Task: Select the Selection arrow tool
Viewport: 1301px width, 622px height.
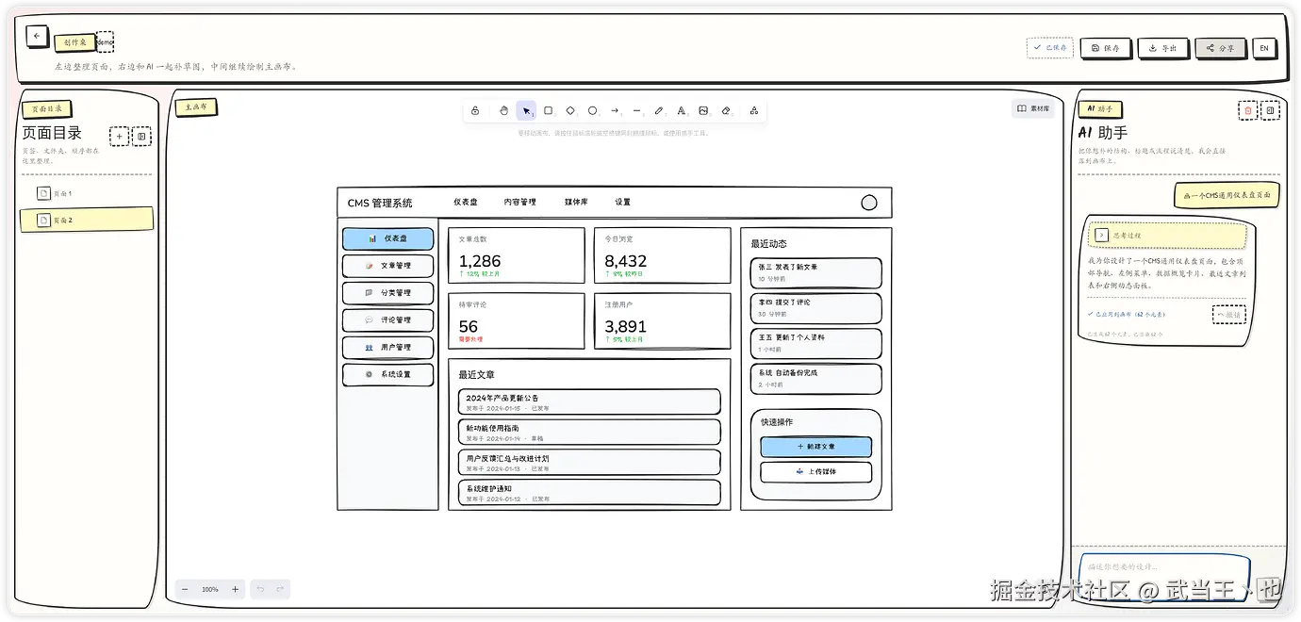Action: pyautogui.click(x=526, y=111)
